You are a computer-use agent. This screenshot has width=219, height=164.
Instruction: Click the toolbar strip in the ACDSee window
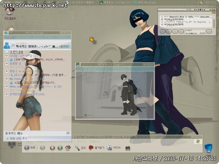(115, 69)
